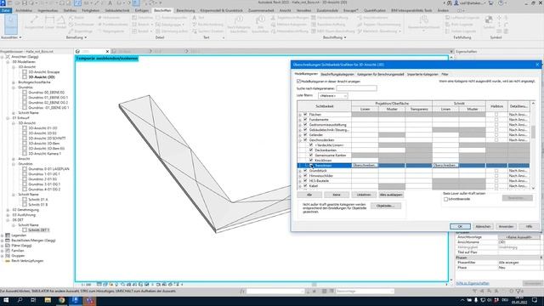Open the Bemaßung panel dropdown arrow
This screenshot has width=544, height=306.
click(85, 37)
